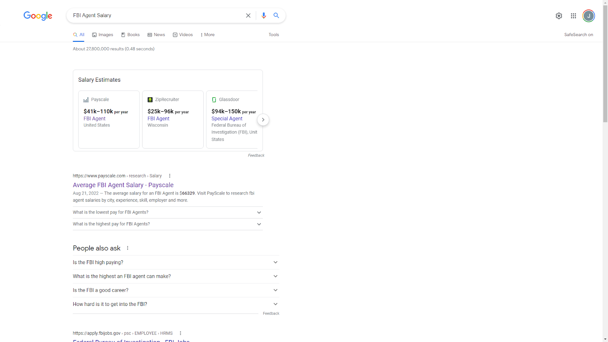Screen dimensions: 608x342
Task: Click Feedback under People also ask
Action: pos(271,313)
